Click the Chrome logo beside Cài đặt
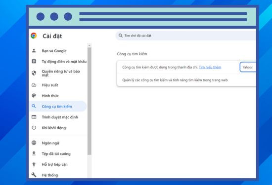This screenshot has height=185, width=272. 34,36
